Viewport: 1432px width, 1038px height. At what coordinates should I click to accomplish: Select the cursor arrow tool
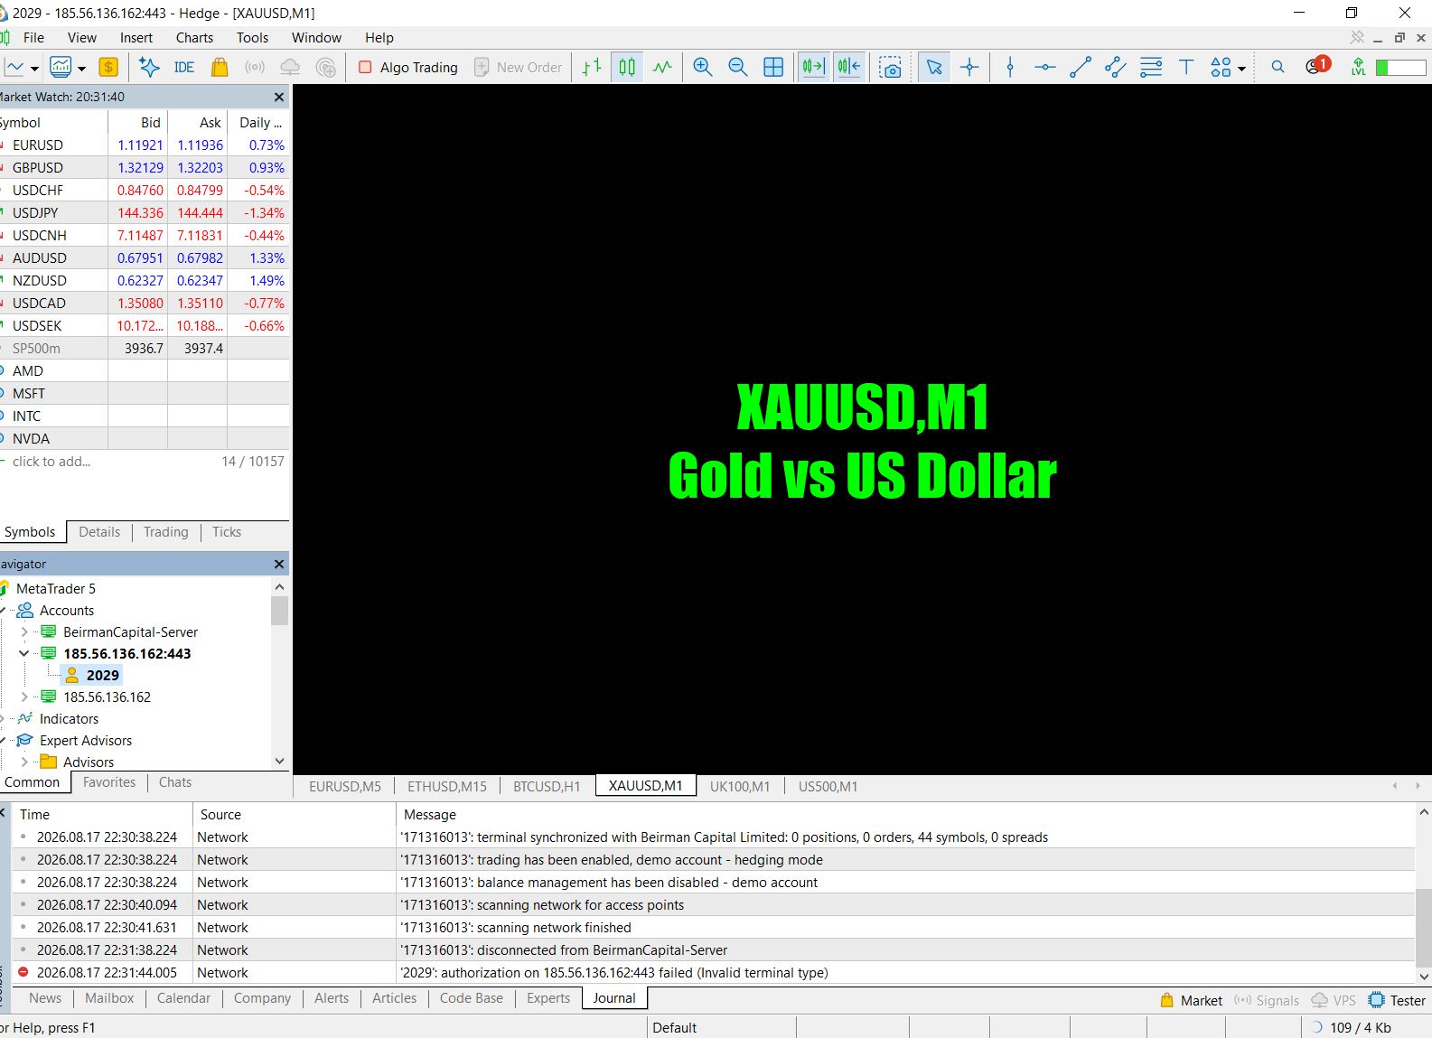(x=934, y=67)
